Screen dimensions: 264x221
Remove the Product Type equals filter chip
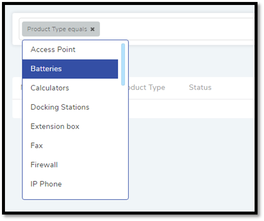coord(92,29)
